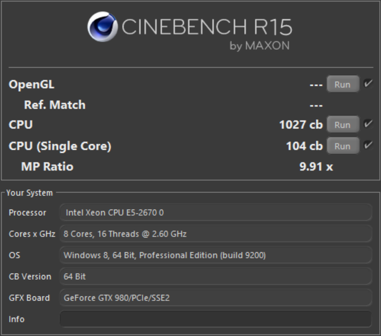Image resolution: width=381 pixels, height=336 pixels.
Task: Click the Info input field
Action: click(x=216, y=319)
